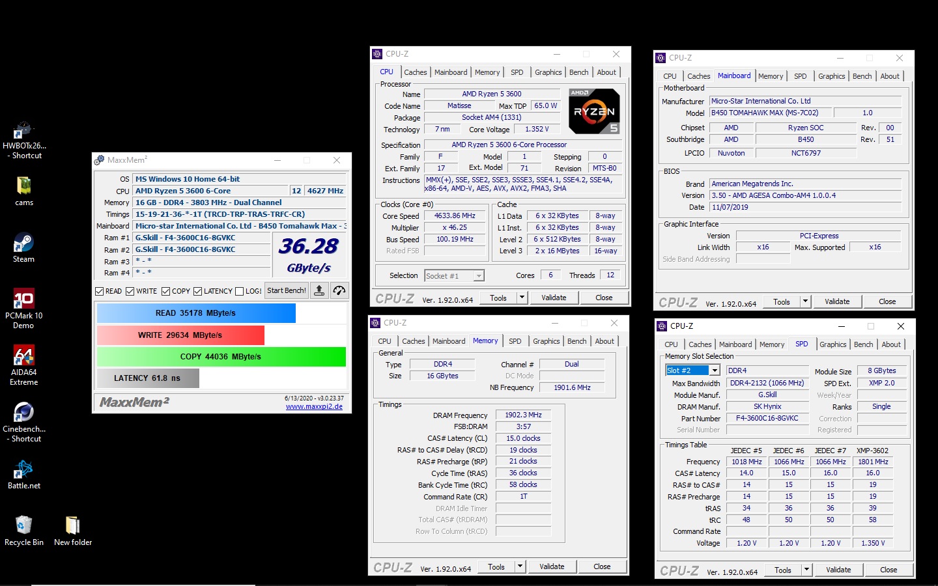Click the 36.28 GByte/s score in MaxxMem

point(309,255)
